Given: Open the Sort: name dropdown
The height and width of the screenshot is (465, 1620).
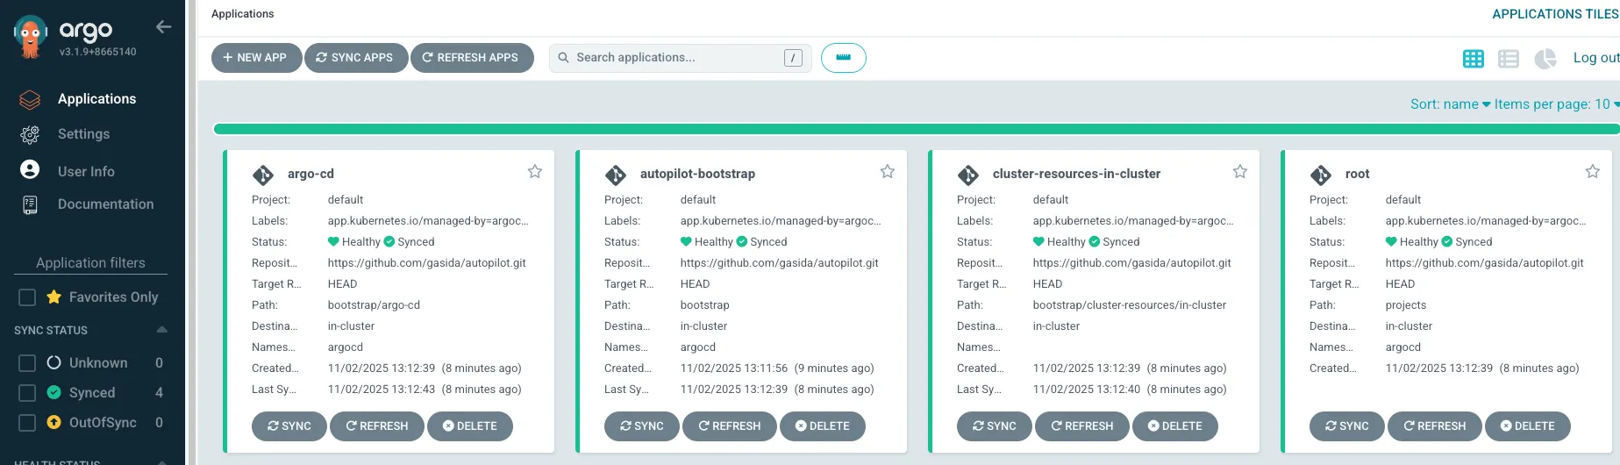Looking at the screenshot, I should (x=1450, y=104).
